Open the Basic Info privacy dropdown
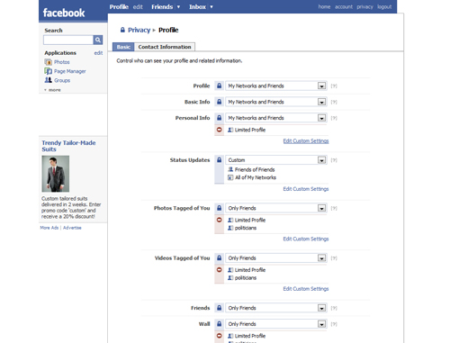Viewport: 450px width, 343px height. click(x=276, y=102)
